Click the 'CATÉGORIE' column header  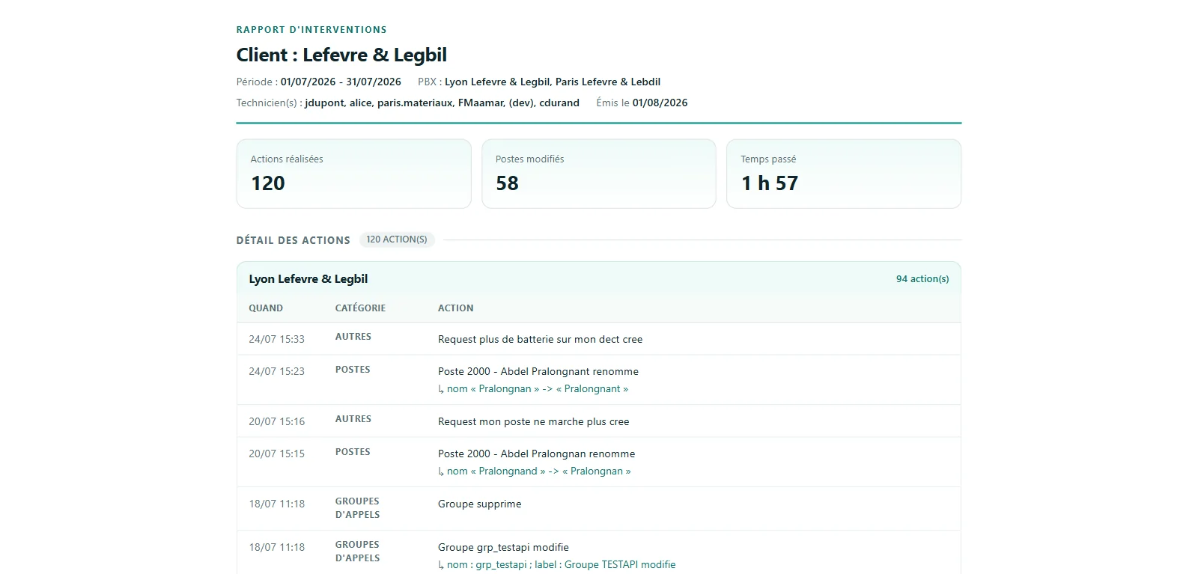[360, 308]
